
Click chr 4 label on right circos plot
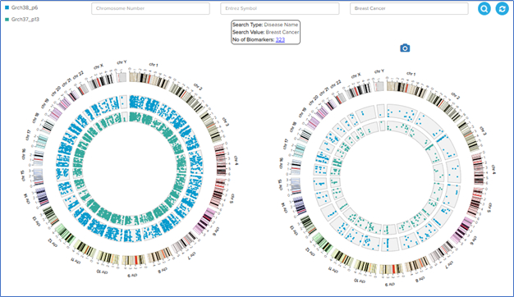click(493, 169)
